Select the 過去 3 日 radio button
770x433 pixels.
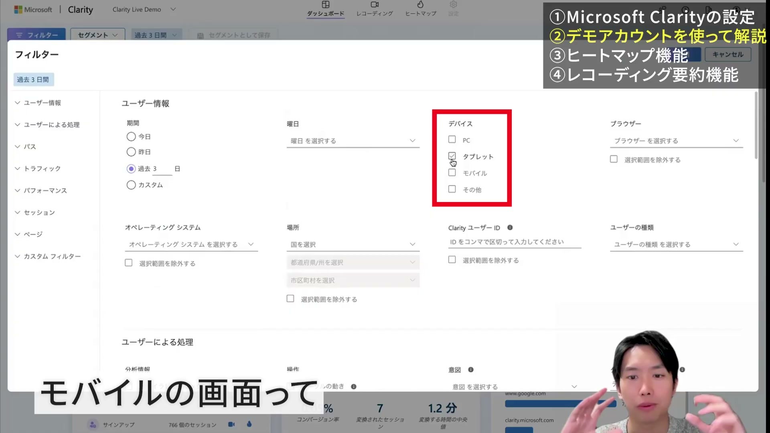[x=131, y=169]
